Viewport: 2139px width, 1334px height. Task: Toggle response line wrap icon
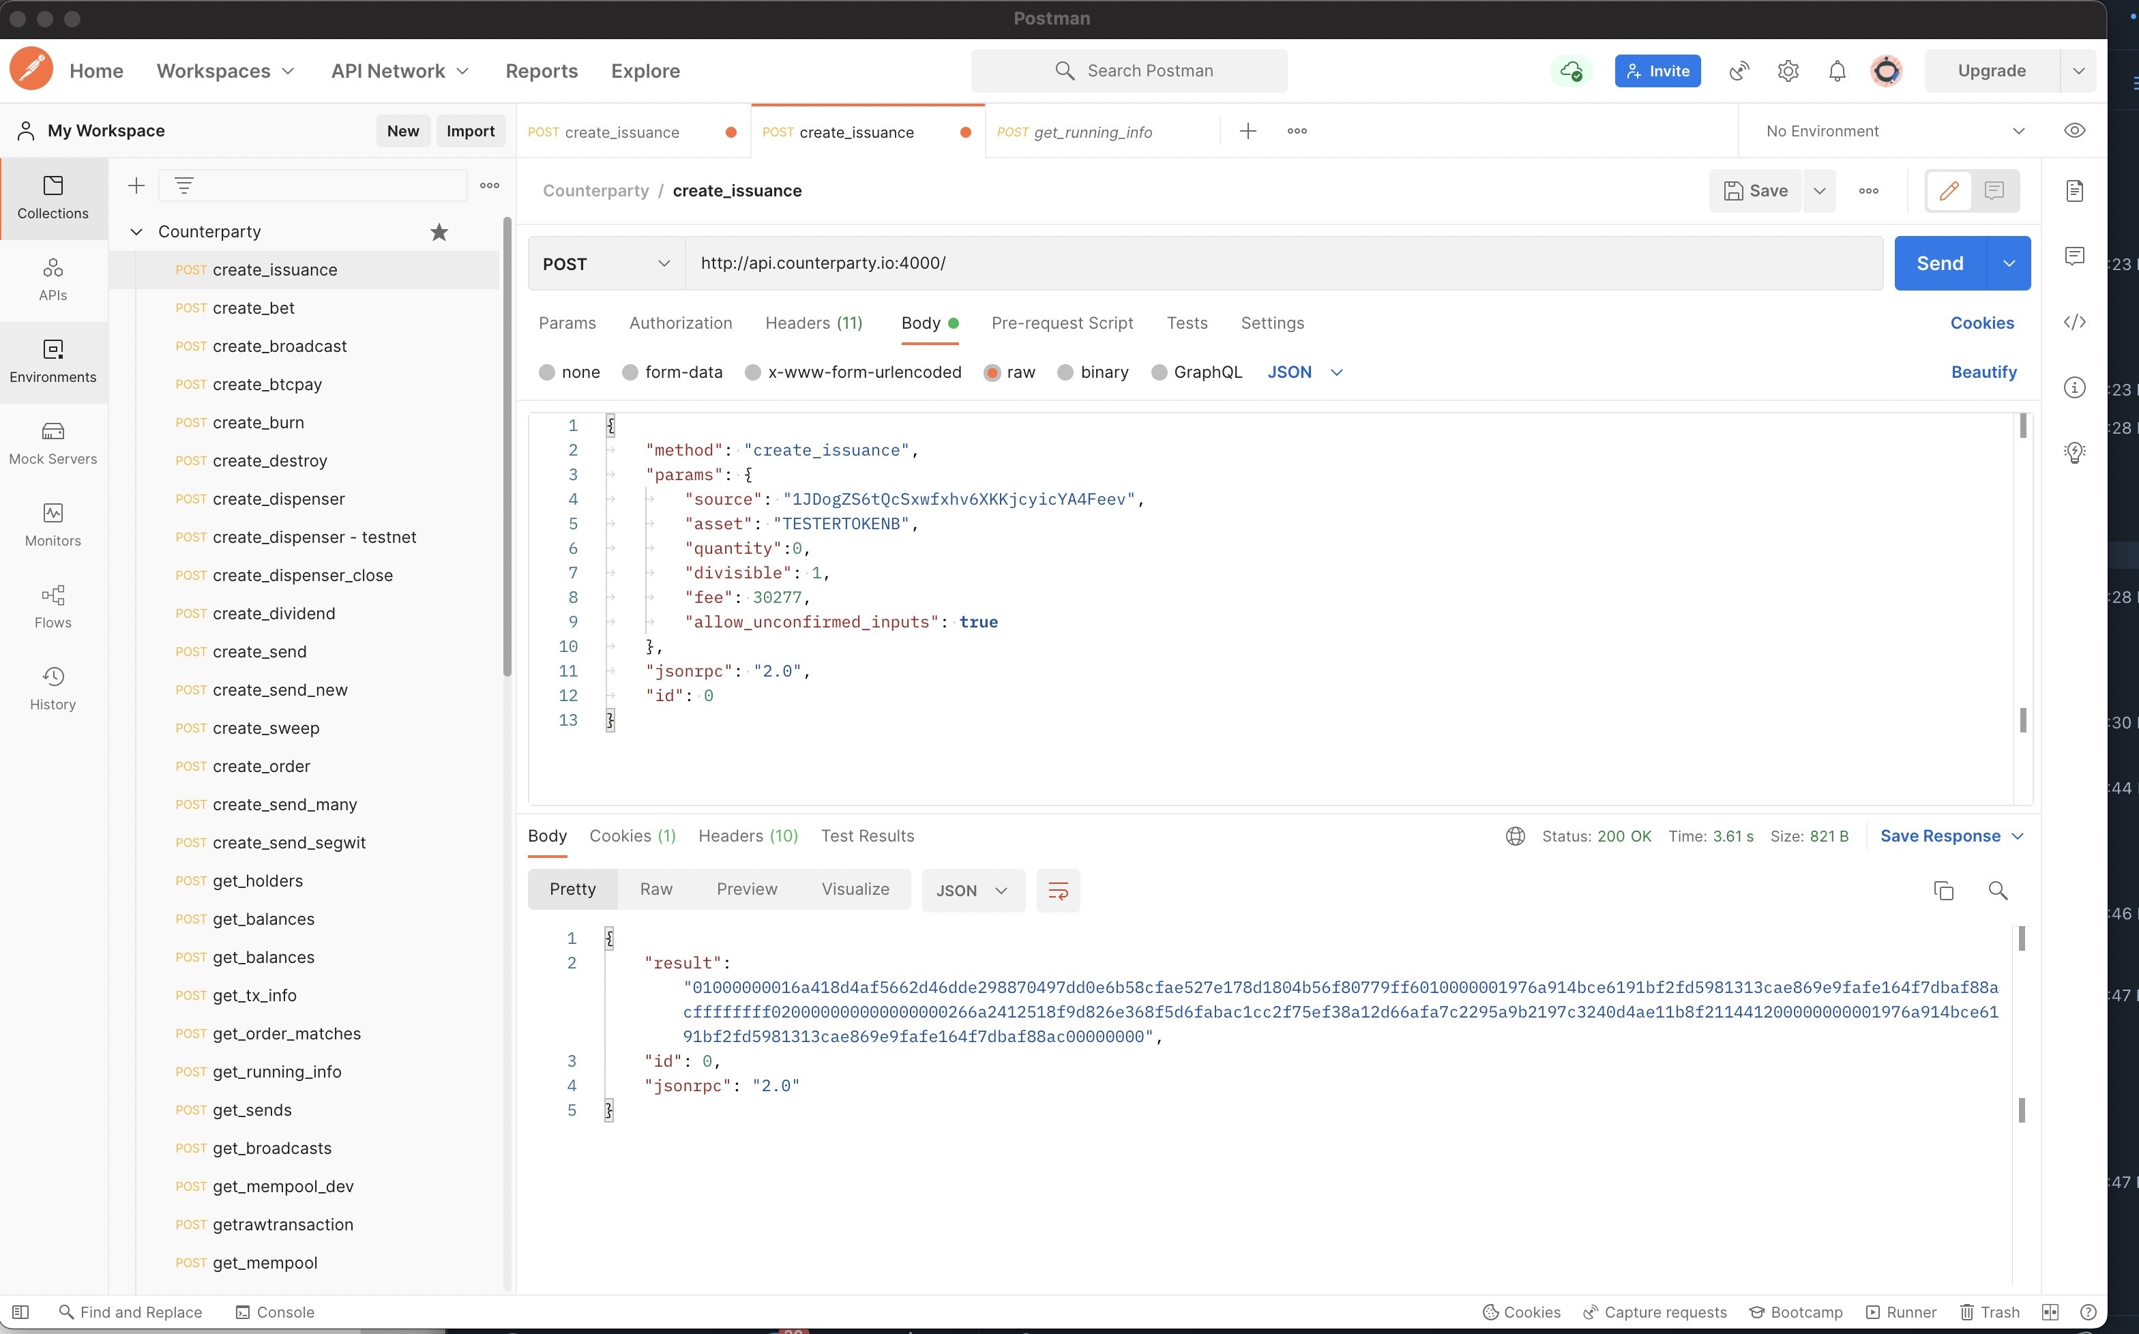pyautogui.click(x=1058, y=890)
